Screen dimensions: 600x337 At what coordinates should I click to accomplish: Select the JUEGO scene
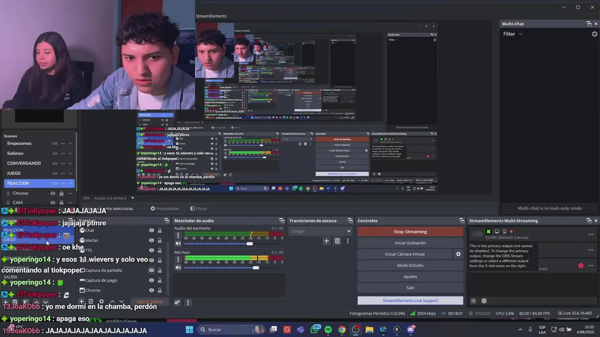[14, 173]
